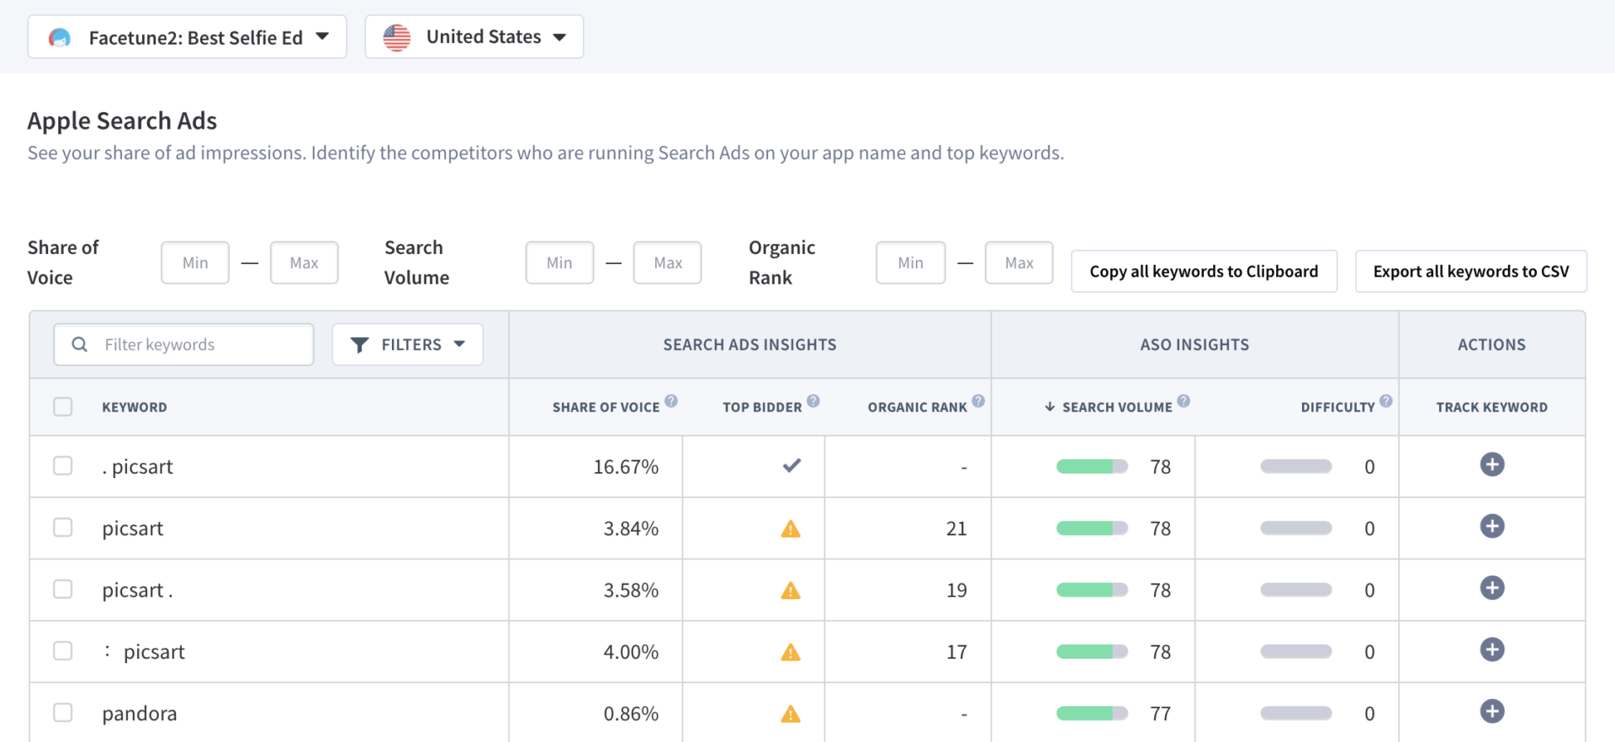Screen dimensions: 1615x742
Task: Open the Facetune2 app selector dropdown
Action: pyautogui.click(x=187, y=37)
